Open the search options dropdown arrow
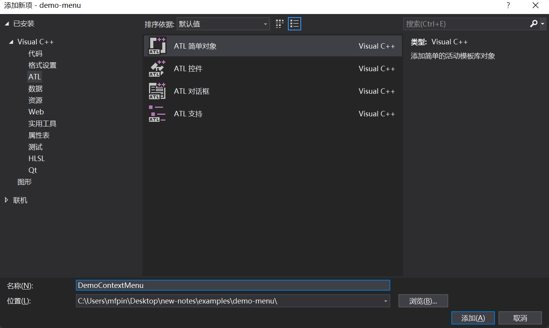Viewport: 549px width, 328px height. pos(543,24)
